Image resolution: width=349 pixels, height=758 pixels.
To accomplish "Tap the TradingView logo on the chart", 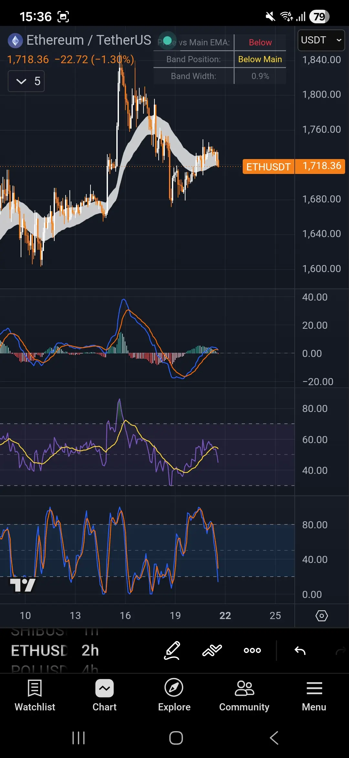I will 23,585.
